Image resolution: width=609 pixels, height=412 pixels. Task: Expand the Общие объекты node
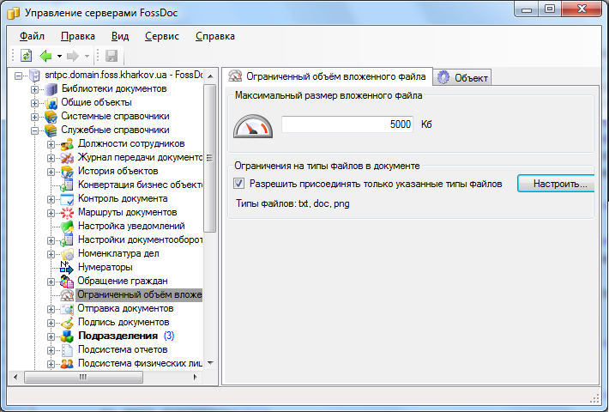34,103
